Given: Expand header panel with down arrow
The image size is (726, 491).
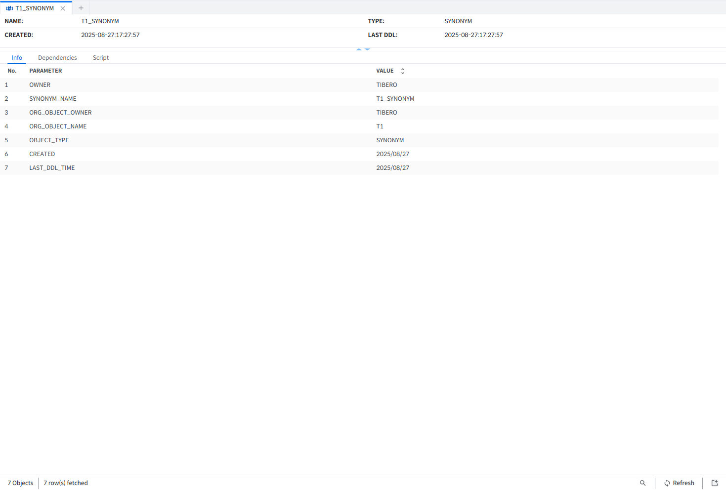Looking at the screenshot, I should pos(367,49).
